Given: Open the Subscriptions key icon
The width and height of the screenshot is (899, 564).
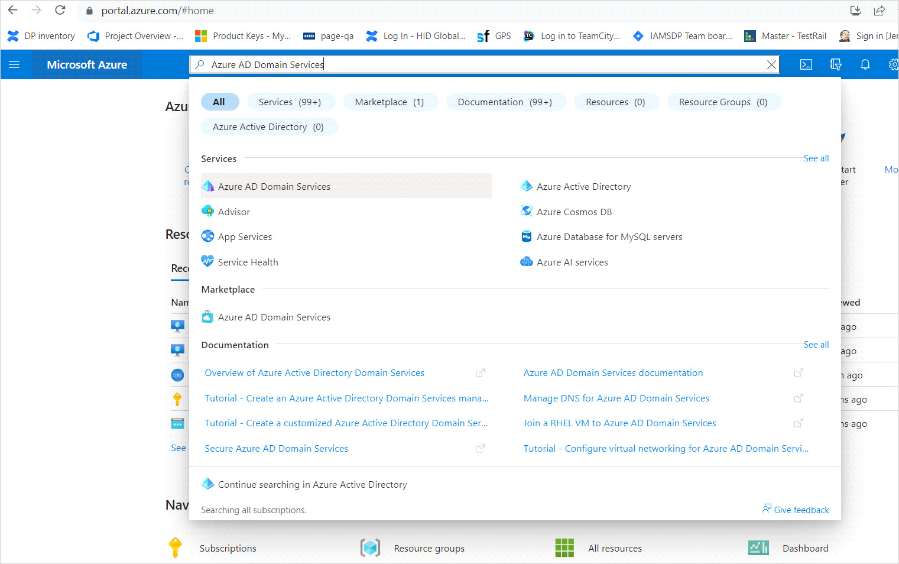Looking at the screenshot, I should tap(175, 548).
